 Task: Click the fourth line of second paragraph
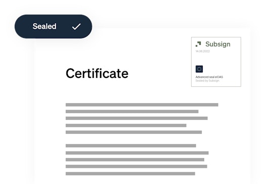click(136, 166)
